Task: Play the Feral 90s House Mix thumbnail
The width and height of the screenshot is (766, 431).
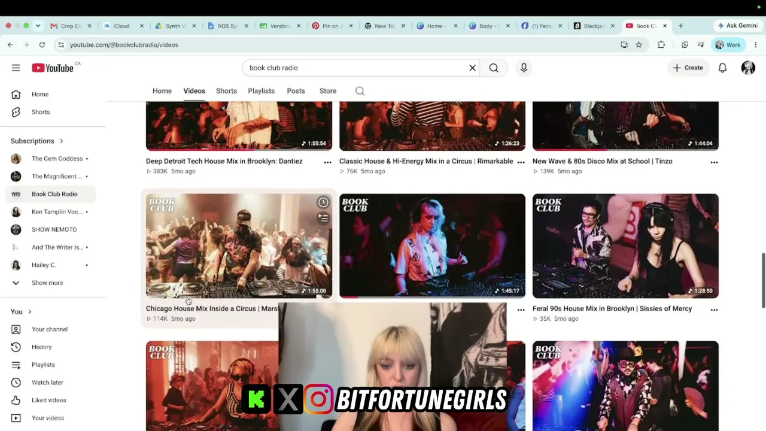Action: 625,245
